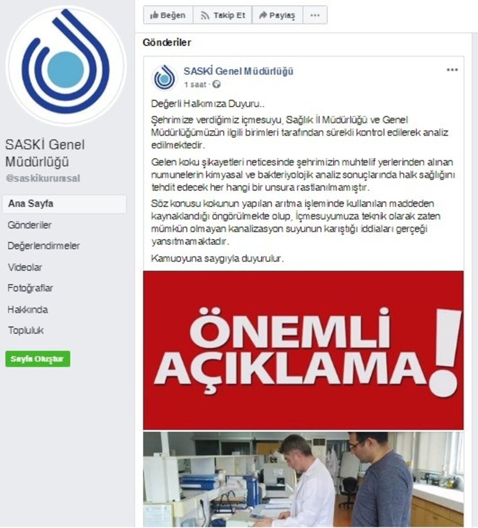Click the green Sayfa Oluştur button
Viewport: 478px width, 528px height.
coord(38,359)
